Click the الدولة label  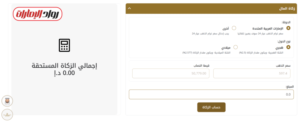coord(286,22)
